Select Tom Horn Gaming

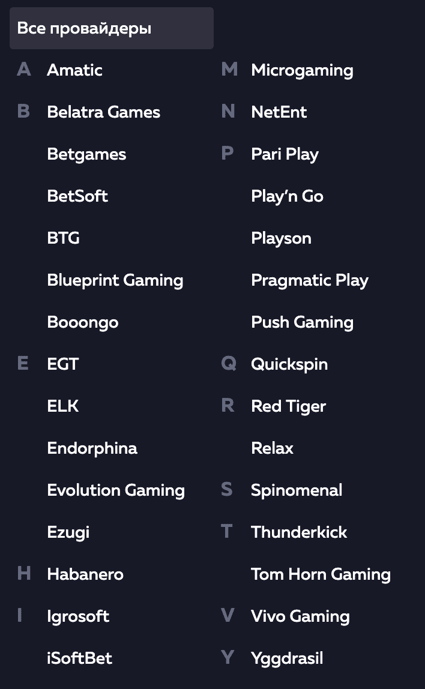pyautogui.click(x=321, y=574)
